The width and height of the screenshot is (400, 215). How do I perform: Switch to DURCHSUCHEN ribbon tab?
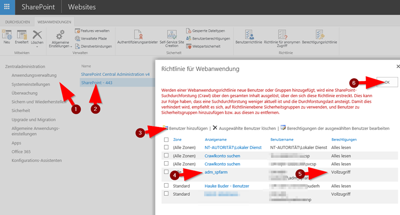(17, 22)
